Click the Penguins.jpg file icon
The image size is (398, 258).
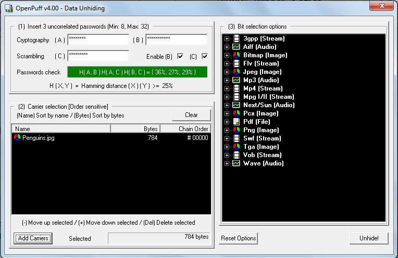tap(17, 138)
